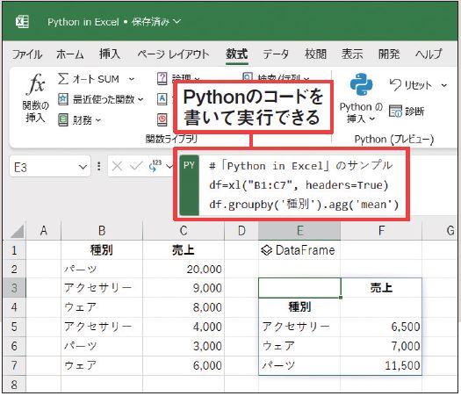Switch to the データ tab
Image resolution: width=461 pixels, height=396 pixels.
coord(276,54)
